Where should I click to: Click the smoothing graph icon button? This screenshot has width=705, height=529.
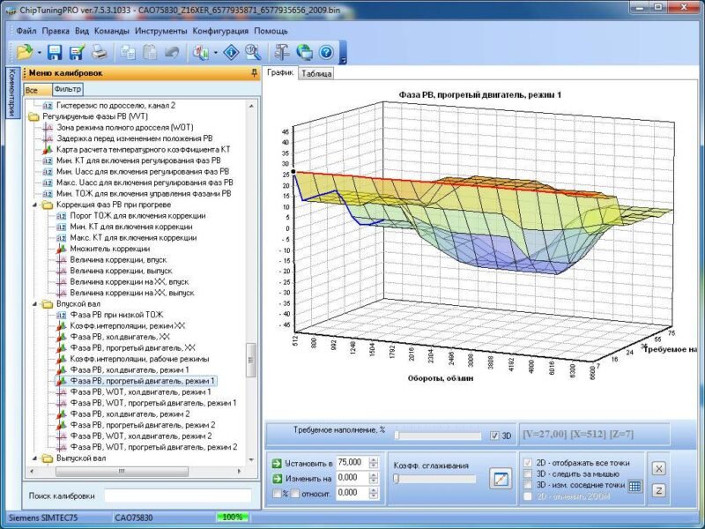[501, 480]
